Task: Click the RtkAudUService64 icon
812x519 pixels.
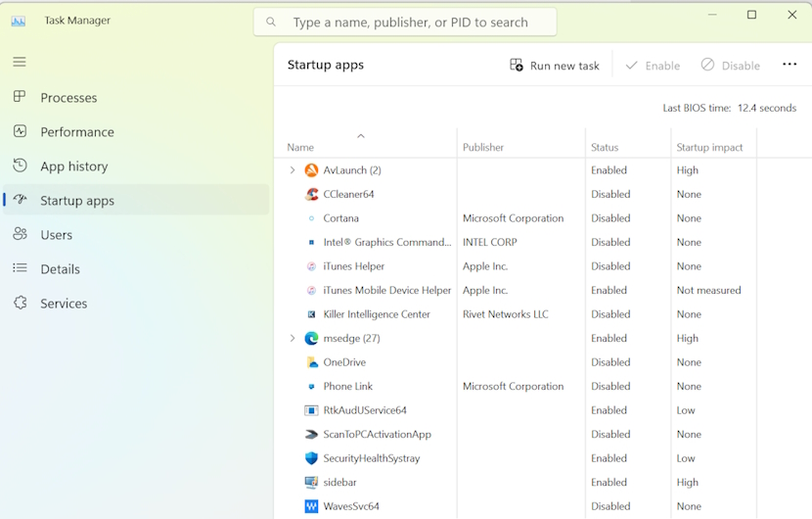Action: tap(311, 410)
